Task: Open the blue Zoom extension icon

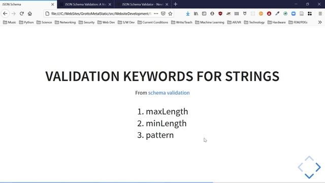Action: pyautogui.click(x=294, y=14)
